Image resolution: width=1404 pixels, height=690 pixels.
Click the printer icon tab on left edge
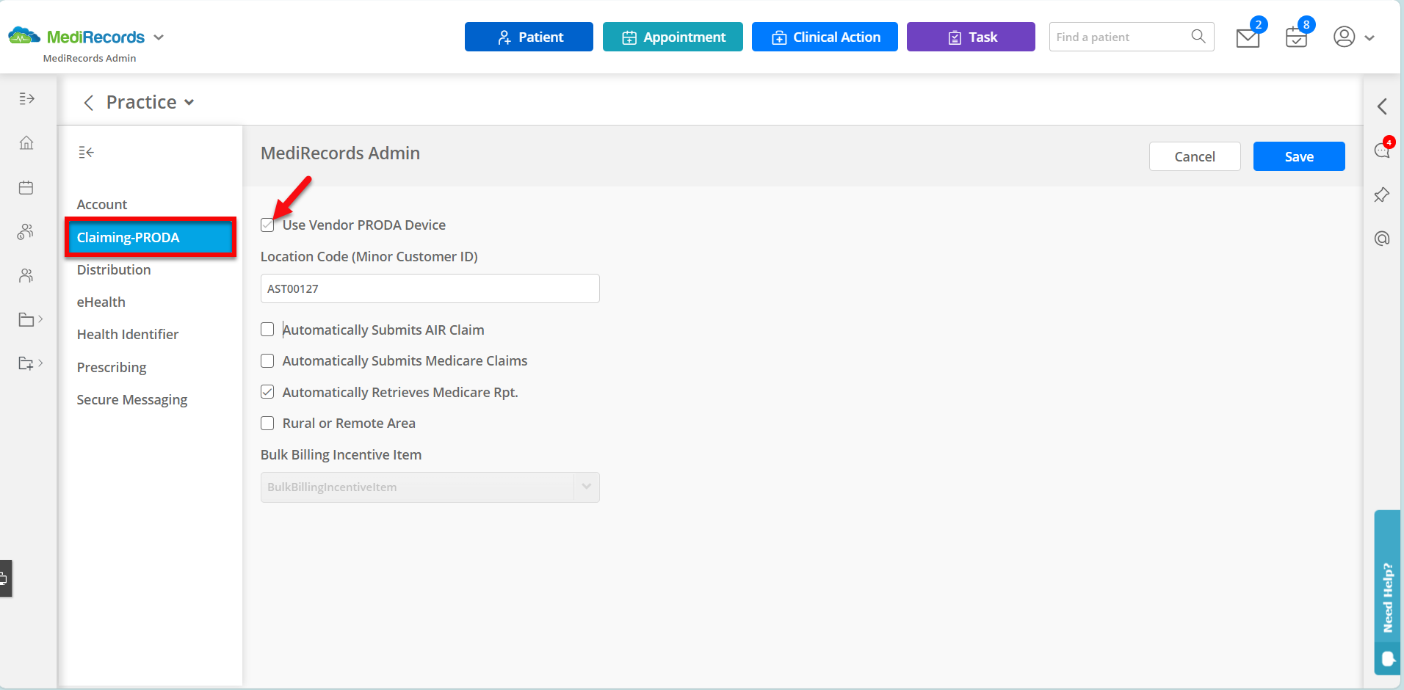pos(5,578)
